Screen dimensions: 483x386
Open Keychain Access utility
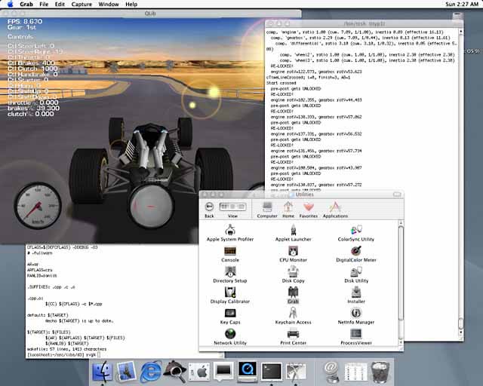point(294,312)
